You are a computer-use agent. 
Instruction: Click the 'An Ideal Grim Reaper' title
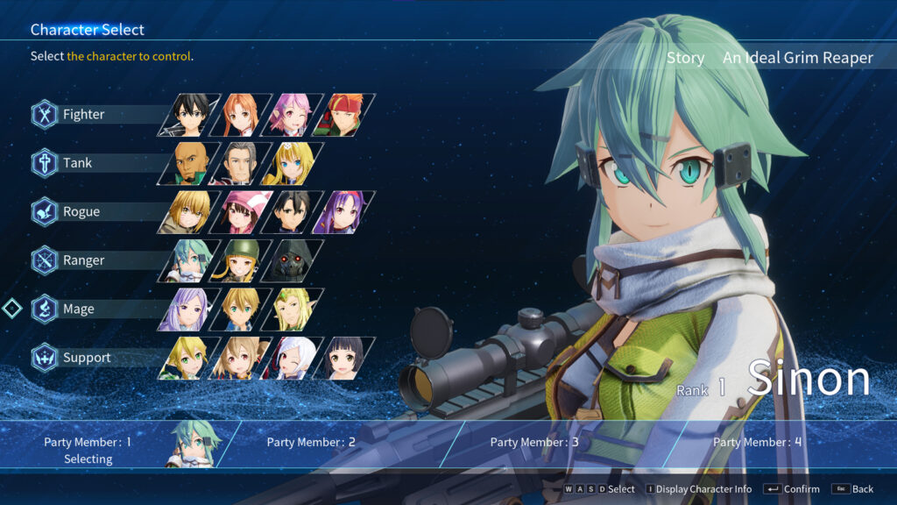point(797,58)
